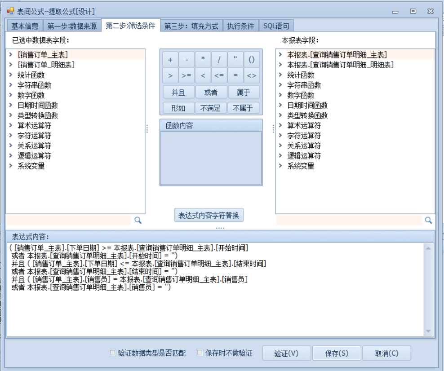Expand the [销售订单_明细表] node in left tree
Screen dimensions: 444x371
pos(10,65)
